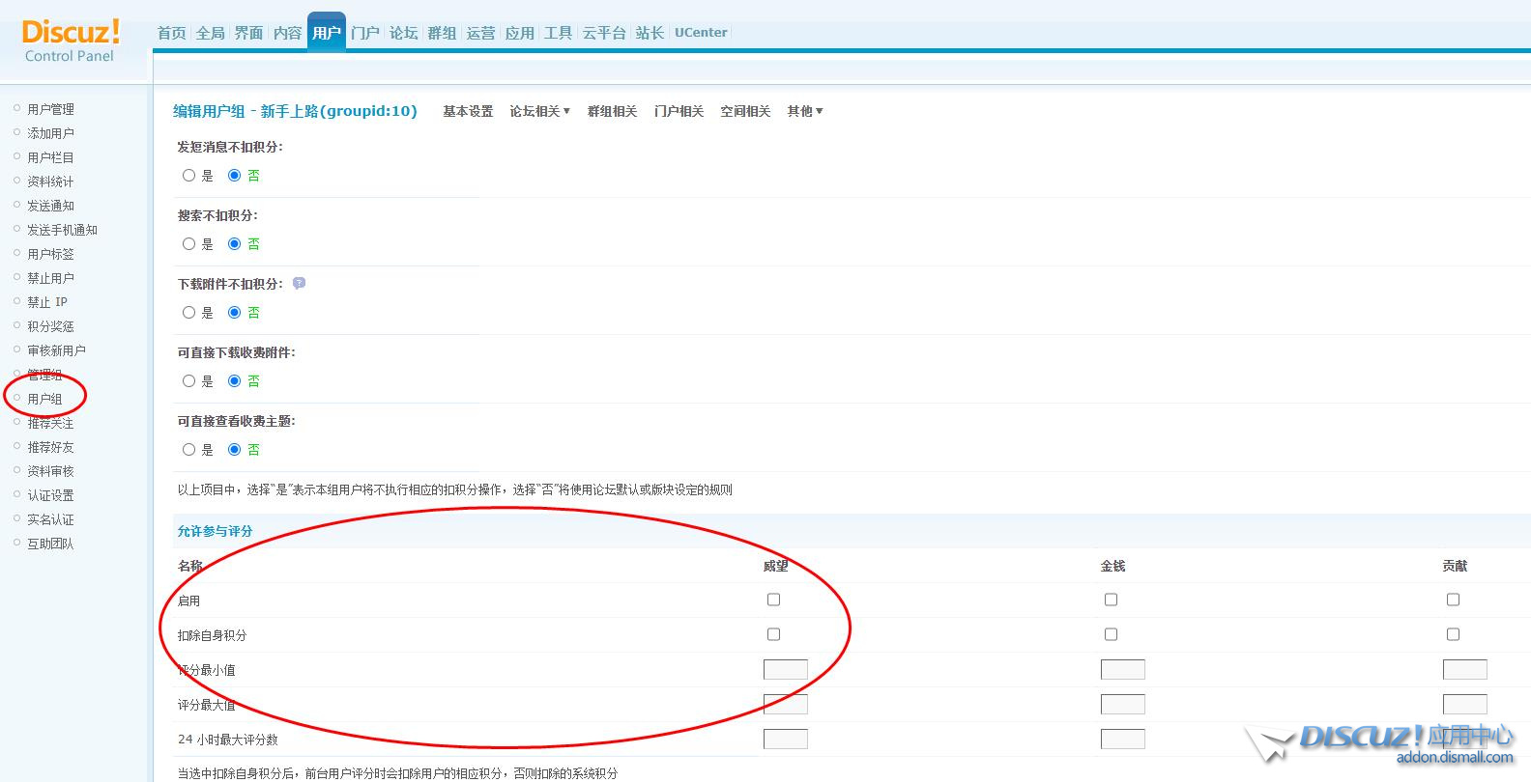Open 积分奖惩 in sidebar
The height and width of the screenshot is (782, 1531).
point(50,326)
